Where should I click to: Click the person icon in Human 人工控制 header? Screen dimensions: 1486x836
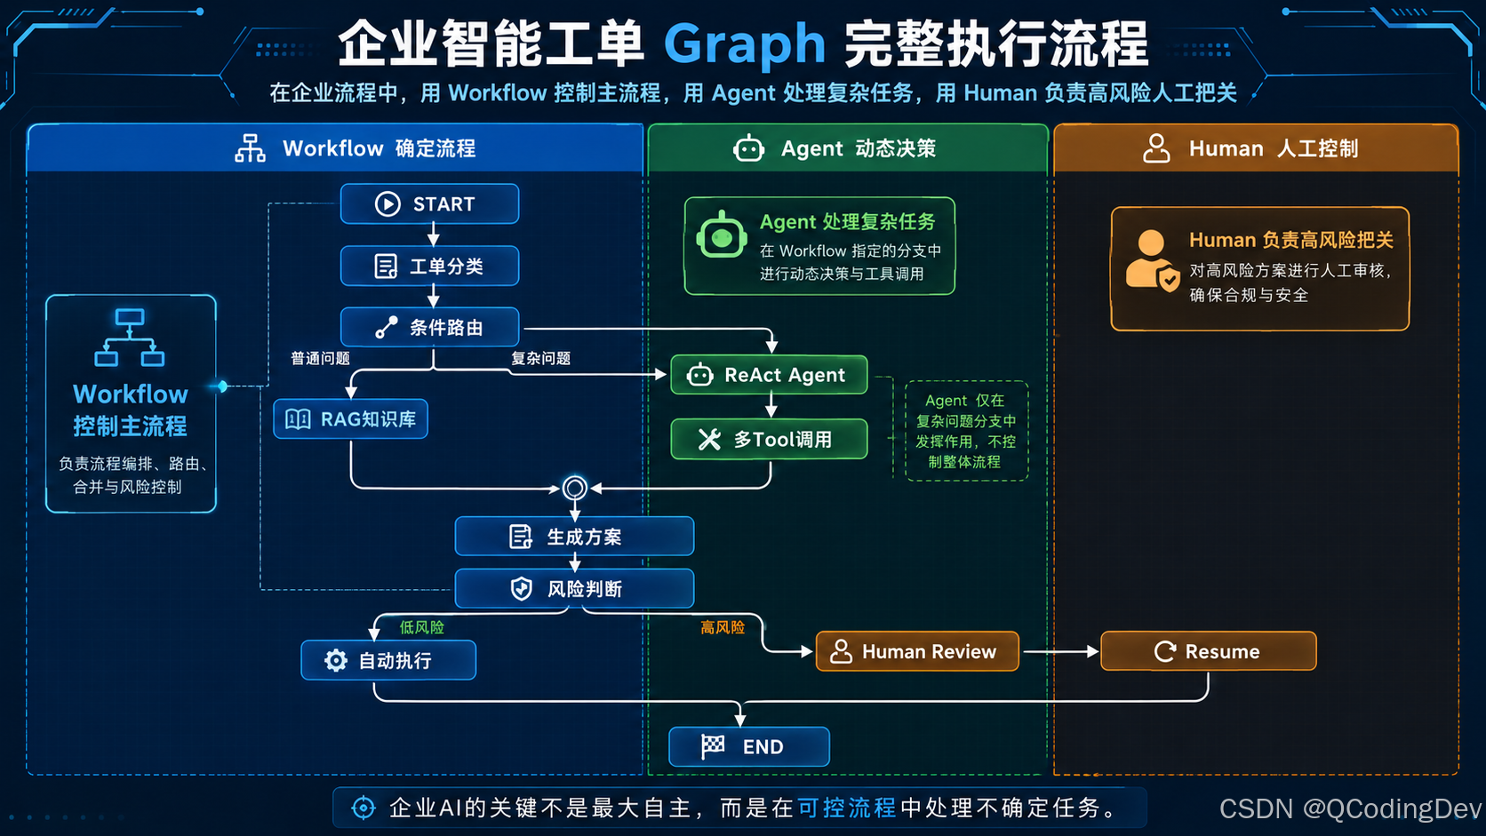[1156, 148]
